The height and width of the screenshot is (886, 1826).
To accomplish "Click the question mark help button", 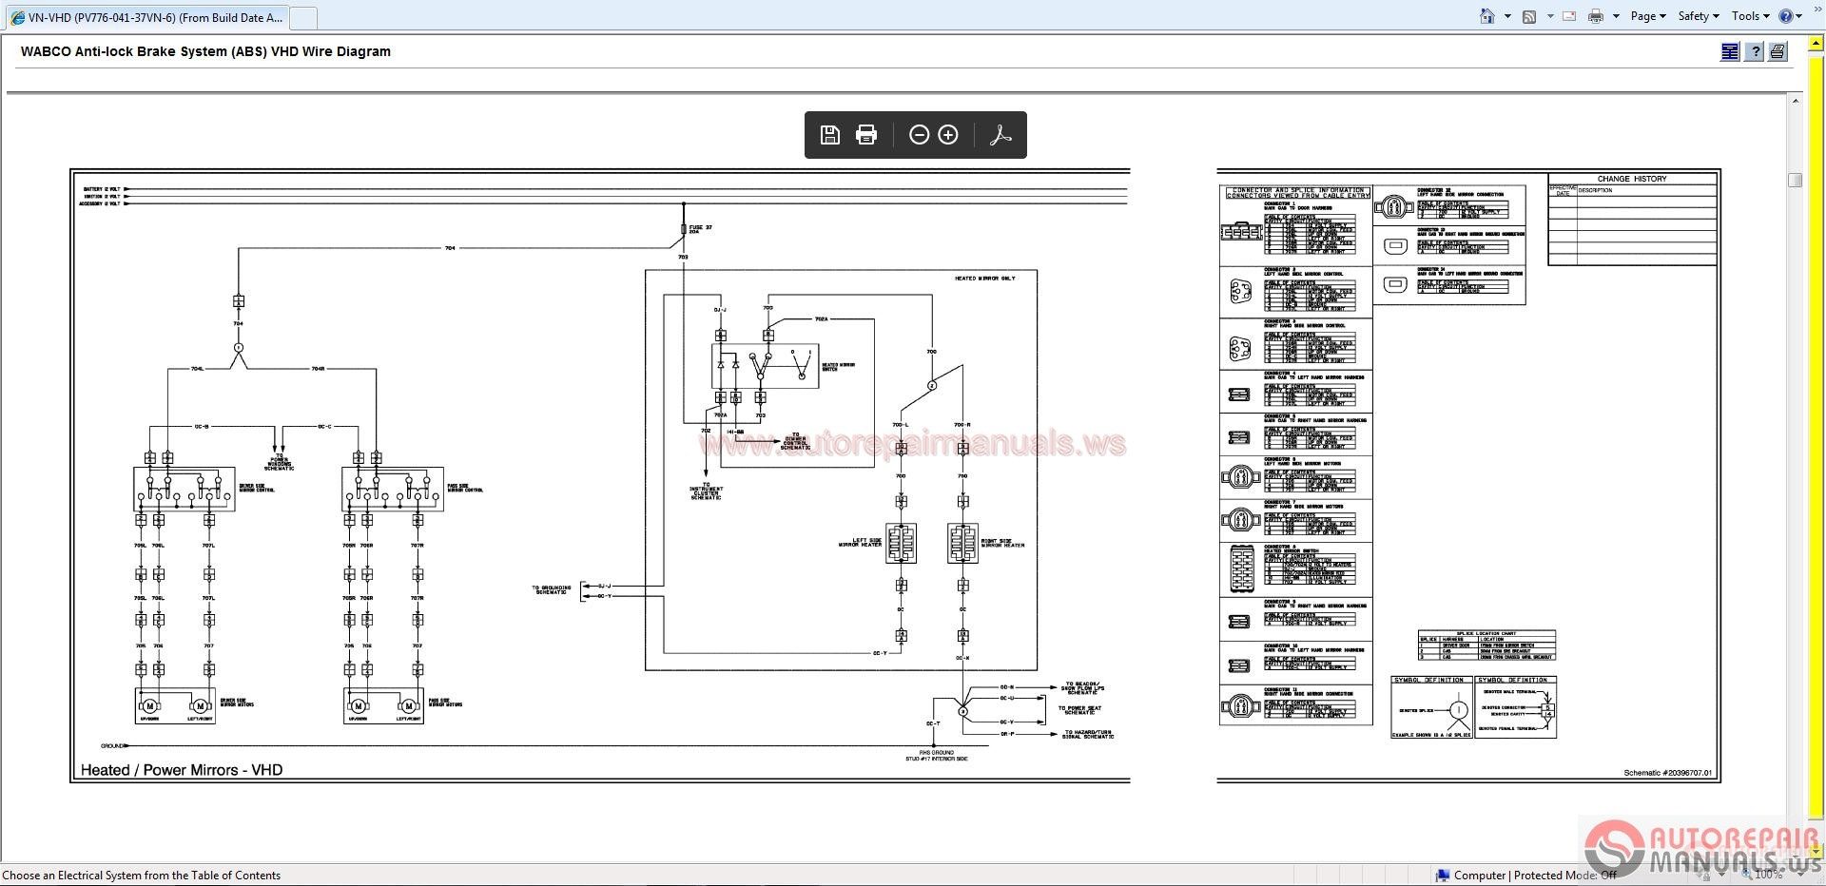I will (1755, 52).
